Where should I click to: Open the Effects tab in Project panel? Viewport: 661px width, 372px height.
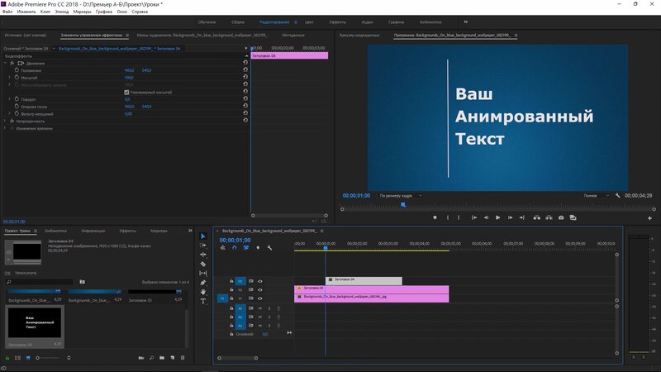tap(127, 231)
